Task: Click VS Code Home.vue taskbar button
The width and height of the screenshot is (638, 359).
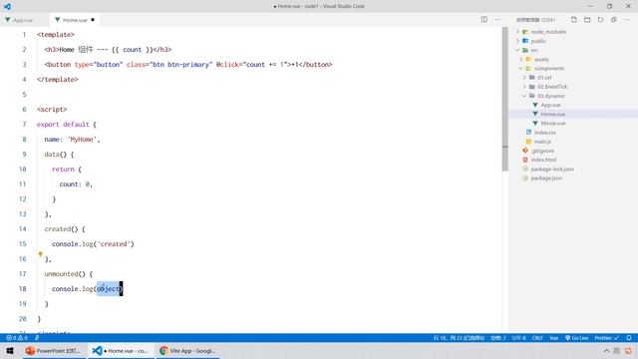Action: pyautogui.click(x=121, y=350)
